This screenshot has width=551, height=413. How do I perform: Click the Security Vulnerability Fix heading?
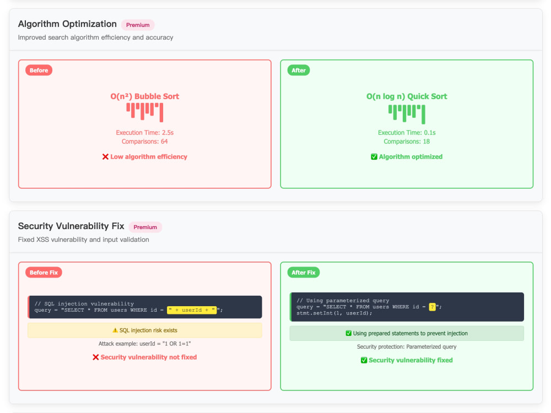coord(71,226)
